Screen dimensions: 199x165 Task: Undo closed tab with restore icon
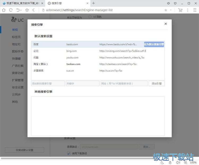[18, 10]
